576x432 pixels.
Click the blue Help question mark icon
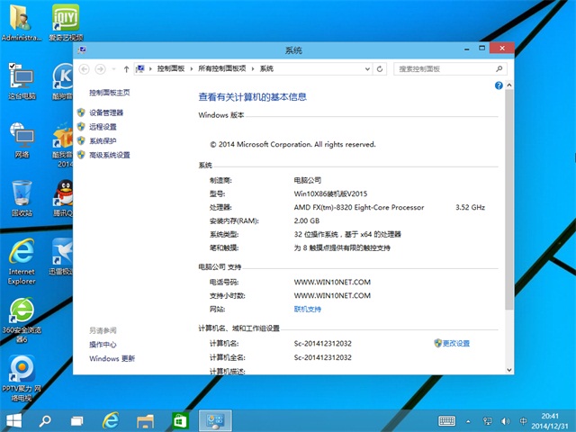tap(499, 85)
